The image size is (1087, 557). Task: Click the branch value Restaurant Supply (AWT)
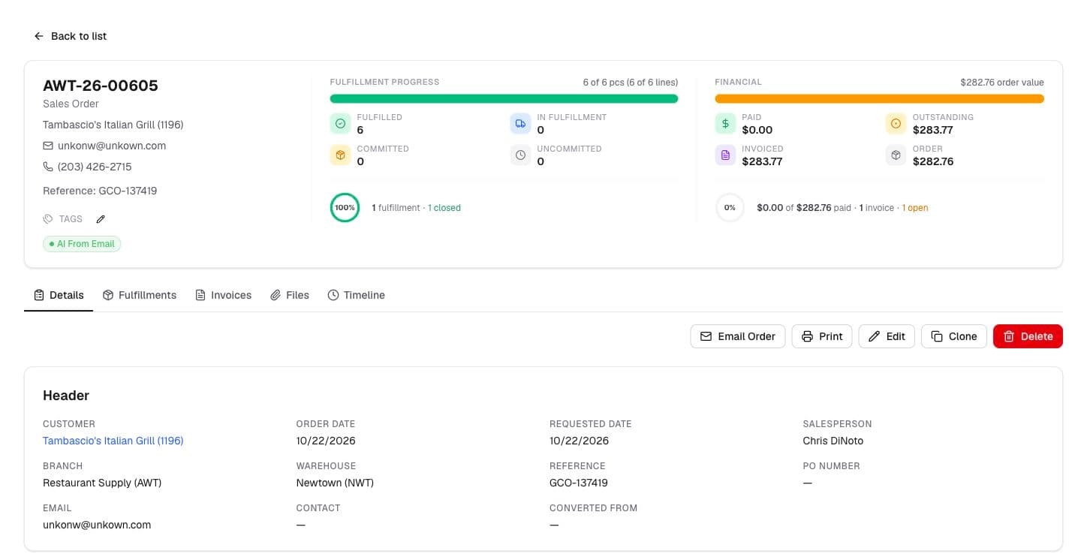102,483
